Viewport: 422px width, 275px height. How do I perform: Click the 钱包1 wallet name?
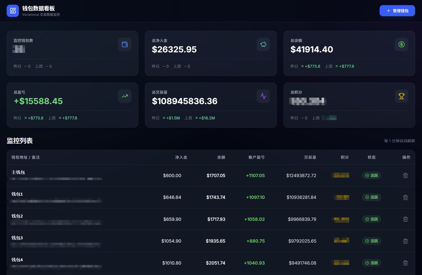(17, 194)
